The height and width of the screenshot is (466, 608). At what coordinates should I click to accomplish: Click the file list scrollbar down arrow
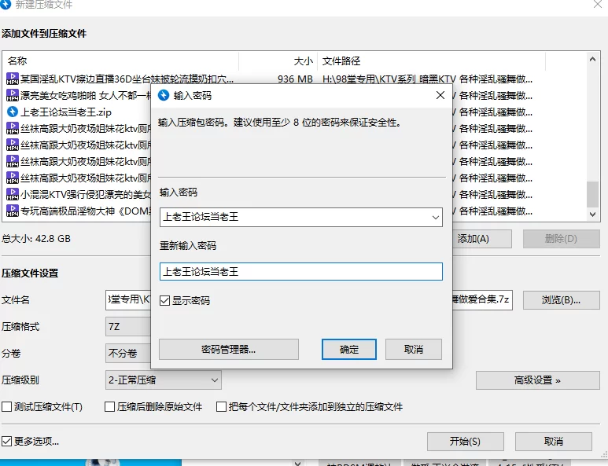[592, 215]
